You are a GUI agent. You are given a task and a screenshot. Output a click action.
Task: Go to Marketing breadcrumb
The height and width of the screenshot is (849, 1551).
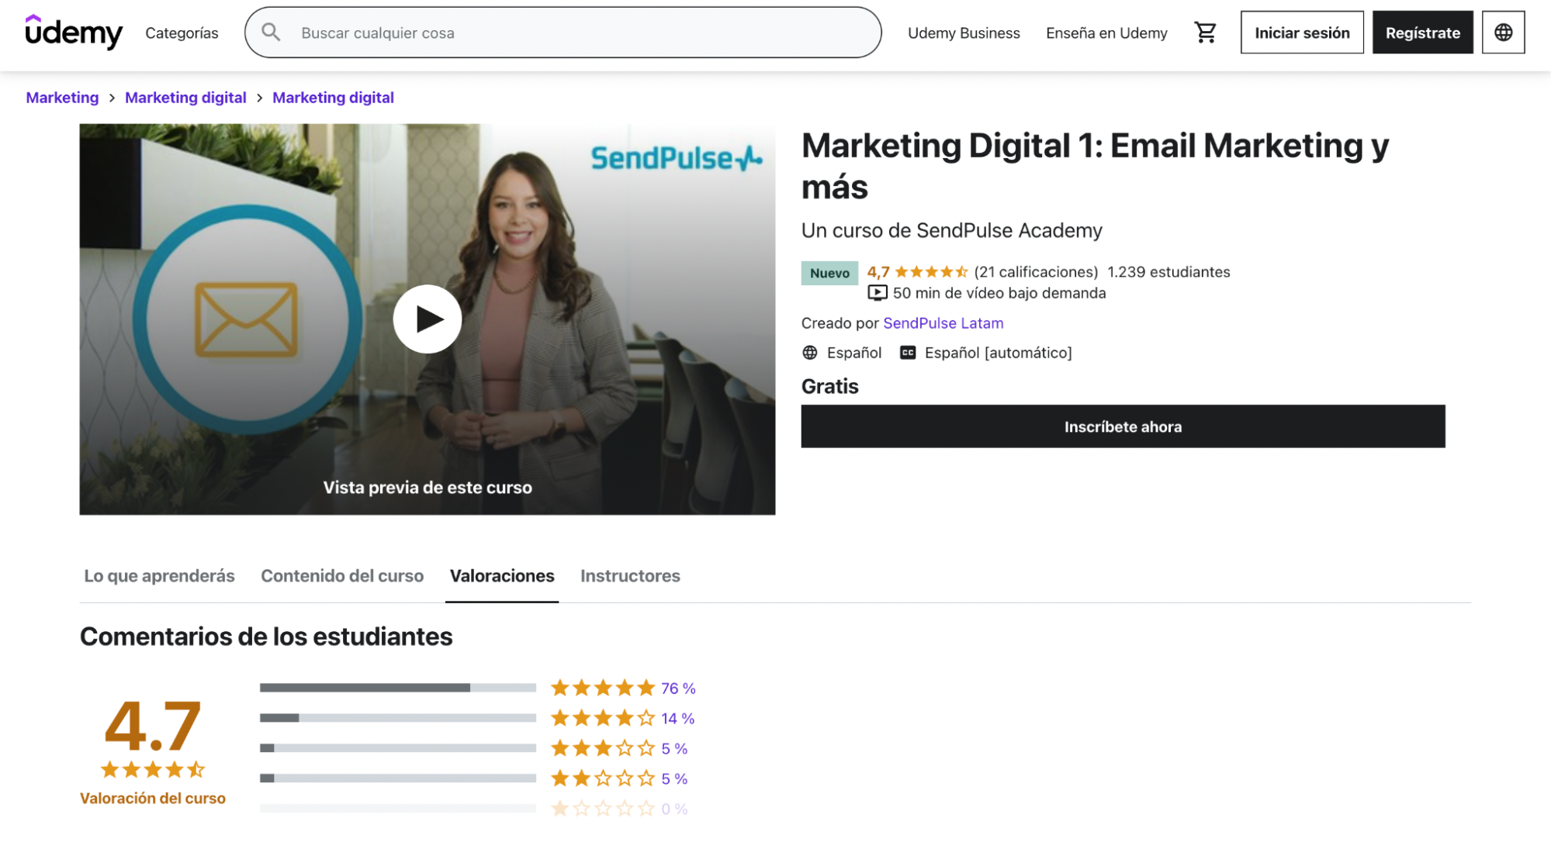(62, 98)
